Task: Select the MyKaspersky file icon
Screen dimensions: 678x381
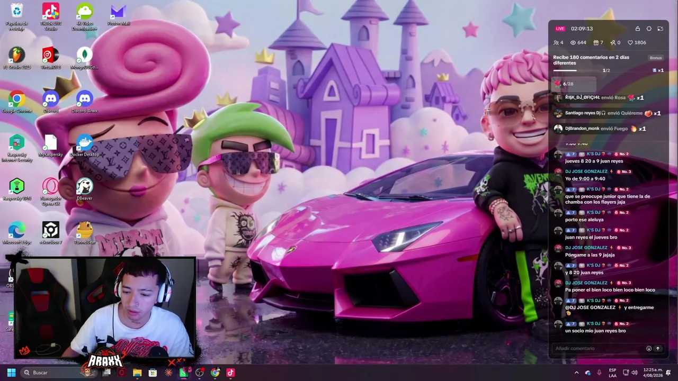Action: [x=51, y=146]
